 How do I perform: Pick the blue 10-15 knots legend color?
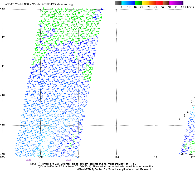132,3
